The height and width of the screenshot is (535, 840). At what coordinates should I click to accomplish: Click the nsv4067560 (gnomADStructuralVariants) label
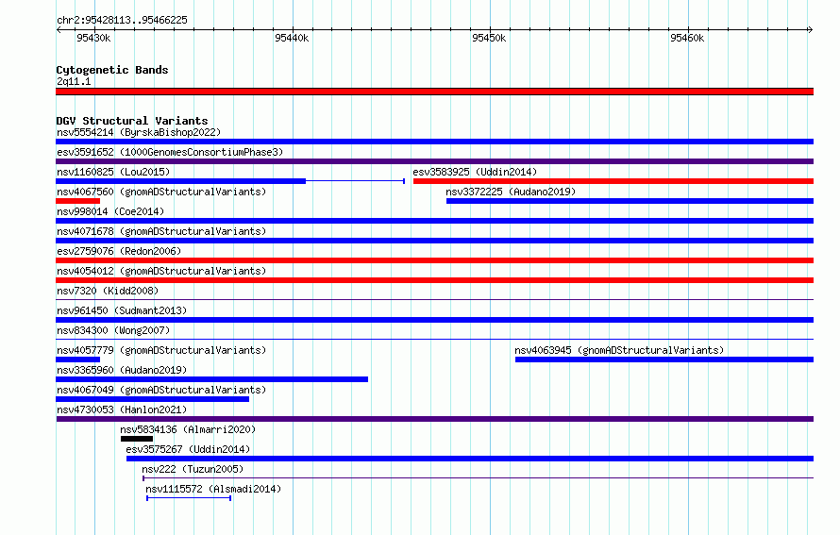coord(161,192)
